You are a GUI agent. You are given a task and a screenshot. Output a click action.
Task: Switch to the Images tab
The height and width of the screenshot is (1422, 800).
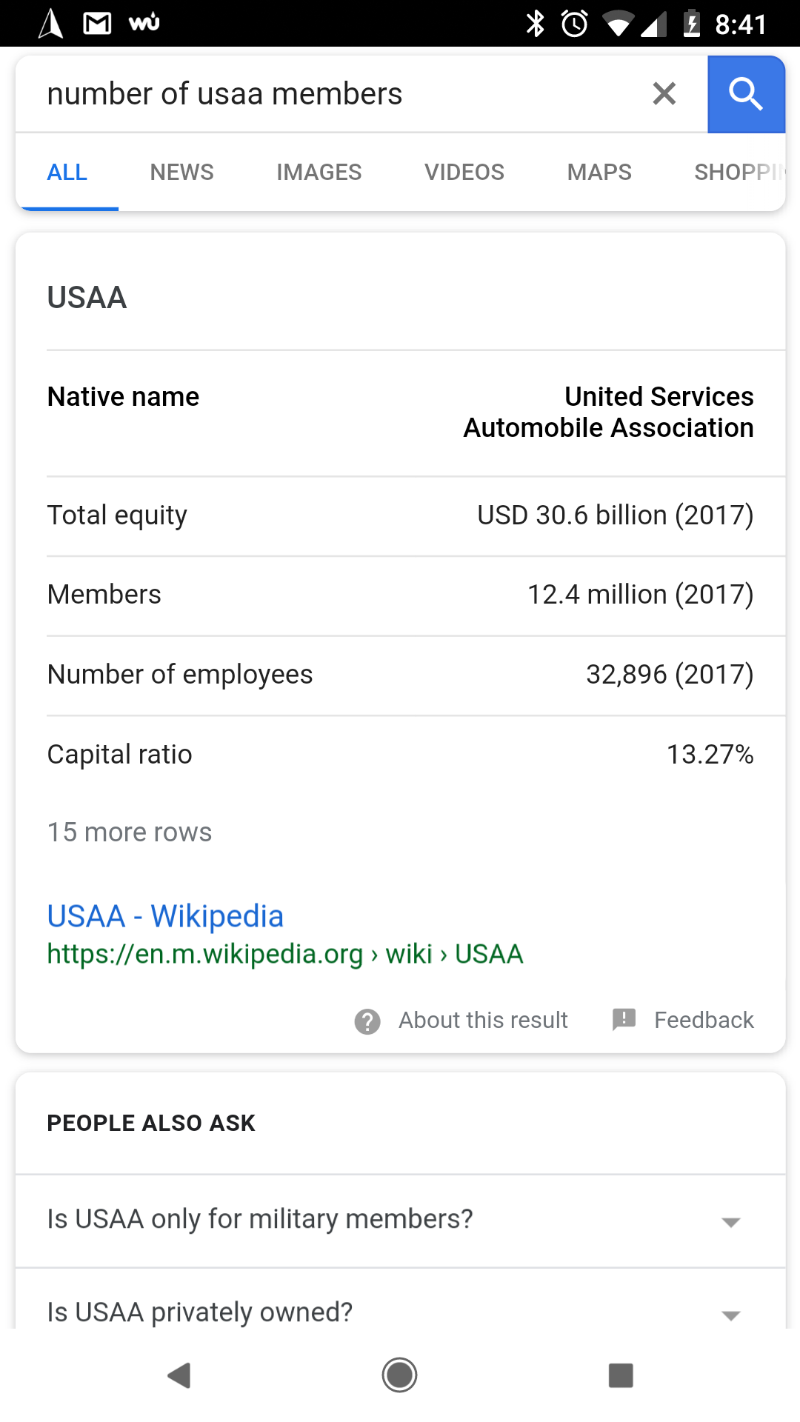point(319,173)
